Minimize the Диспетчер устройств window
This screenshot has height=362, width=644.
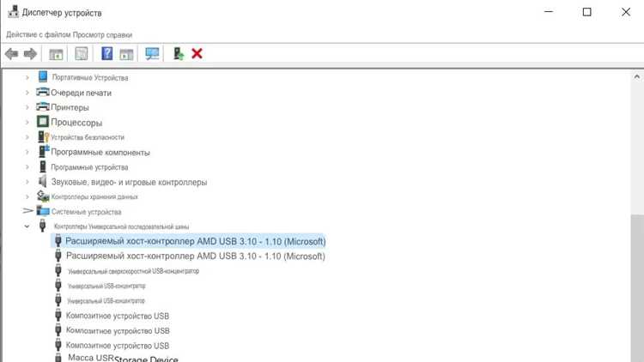[549, 11]
